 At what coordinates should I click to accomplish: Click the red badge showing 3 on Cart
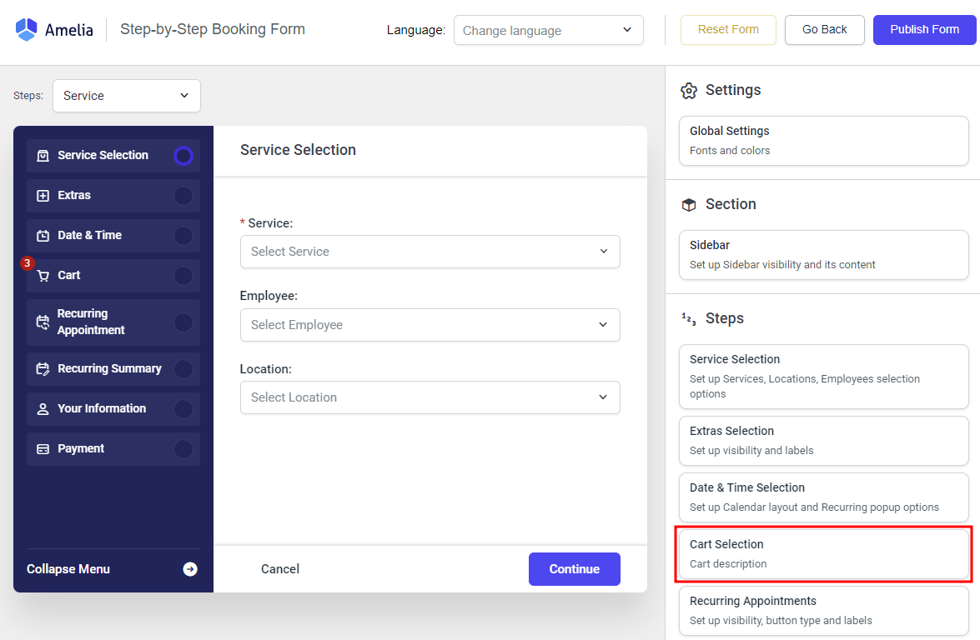tap(27, 262)
